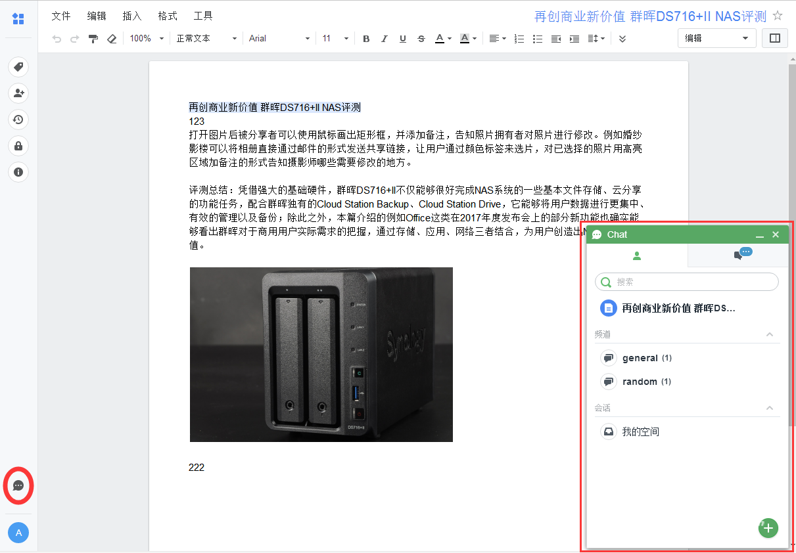Open the general channel
Screen dimensions: 796x553
687,358
